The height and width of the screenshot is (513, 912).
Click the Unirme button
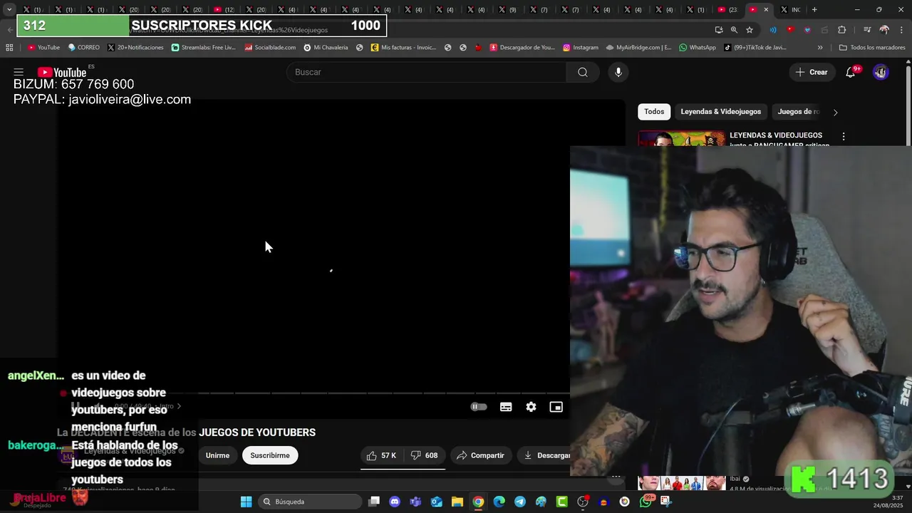tap(217, 455)
